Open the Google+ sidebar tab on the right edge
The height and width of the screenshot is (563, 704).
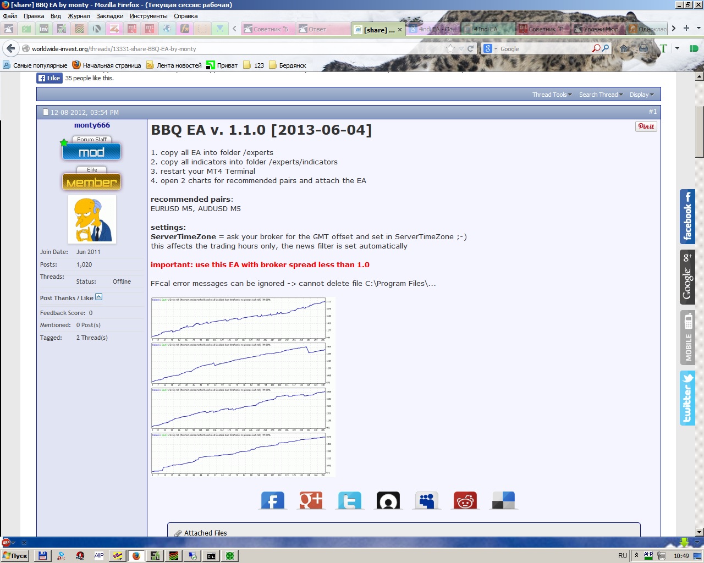pyautogui.click(x=687, y=277)
